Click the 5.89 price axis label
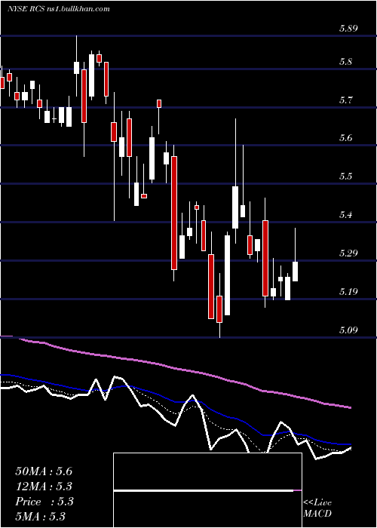The image size is (377, 528). click(x=348, y=29)
